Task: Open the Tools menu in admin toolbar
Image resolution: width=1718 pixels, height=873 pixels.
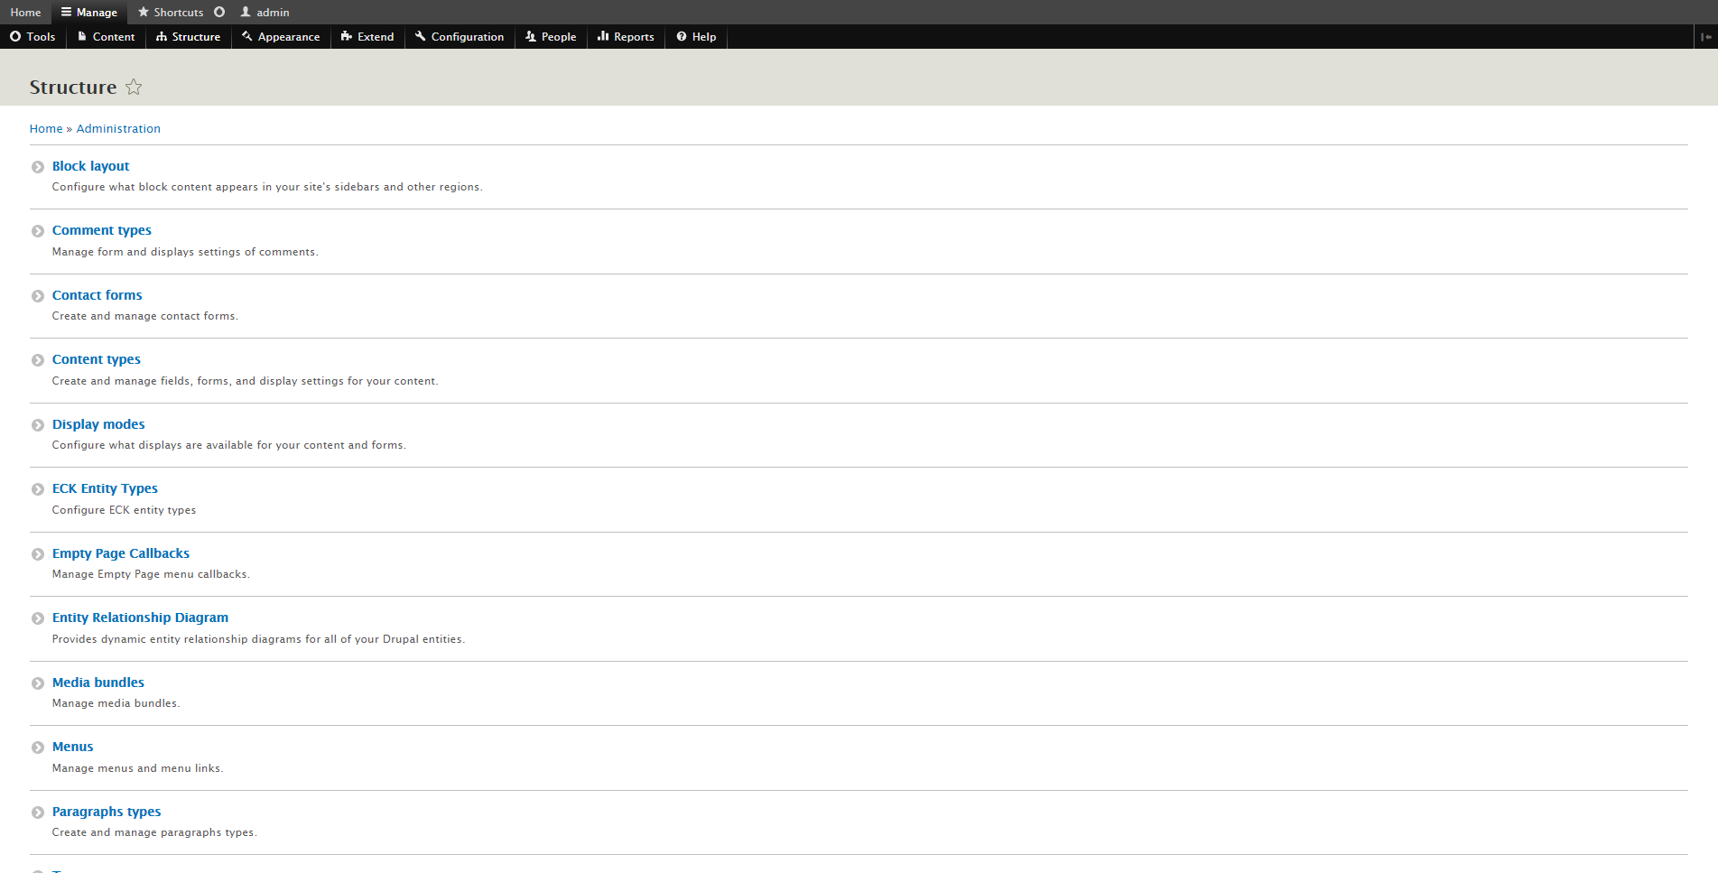Action: [x=33, y=37]
